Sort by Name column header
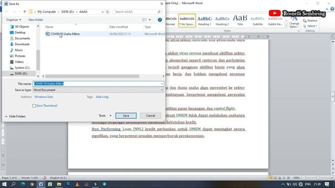 point(49,27)
